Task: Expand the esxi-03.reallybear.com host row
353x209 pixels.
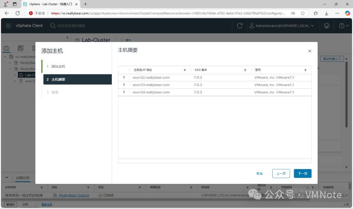Action: [x=124, y=85]
